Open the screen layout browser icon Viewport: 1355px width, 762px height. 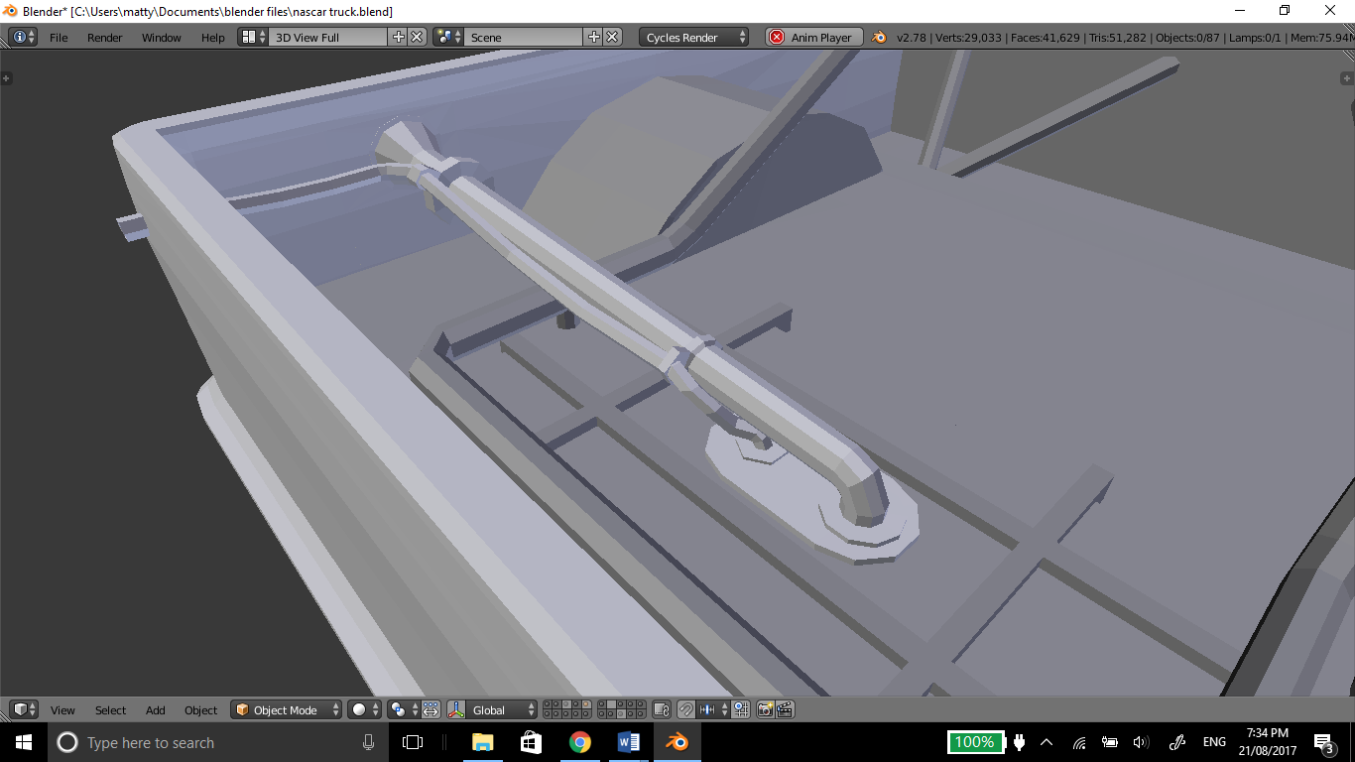(253, 37)
